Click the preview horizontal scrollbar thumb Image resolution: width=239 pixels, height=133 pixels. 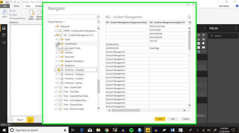(126, 110)
